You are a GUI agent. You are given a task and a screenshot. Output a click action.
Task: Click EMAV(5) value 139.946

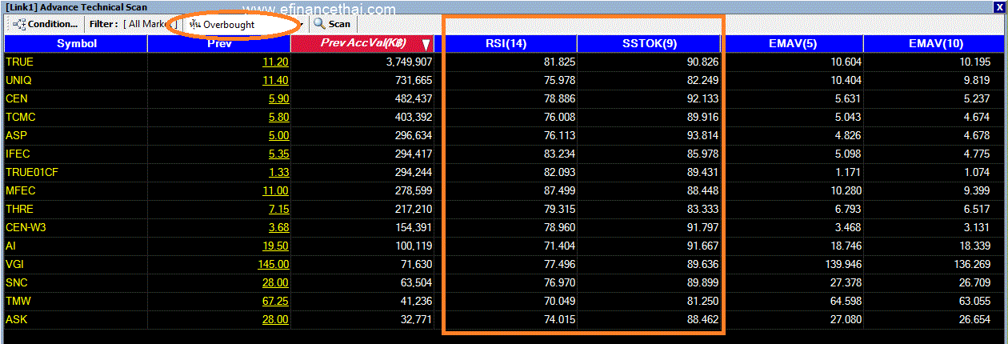[842, 264]
